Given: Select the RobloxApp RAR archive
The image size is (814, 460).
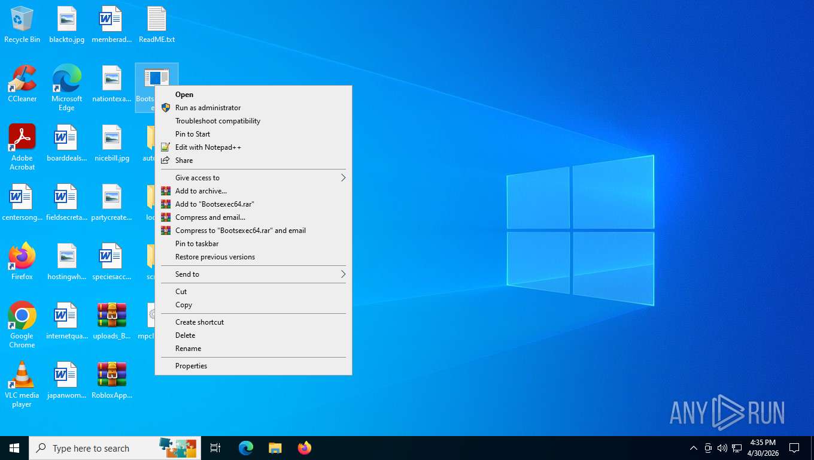Looking at the screenshot, I should [x=112, y=381].
